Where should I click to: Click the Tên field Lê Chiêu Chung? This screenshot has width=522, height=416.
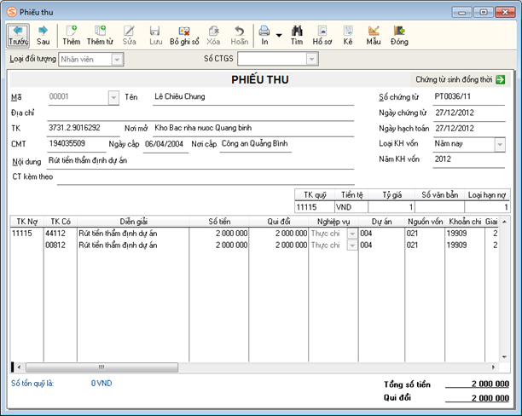click(253, 97)
